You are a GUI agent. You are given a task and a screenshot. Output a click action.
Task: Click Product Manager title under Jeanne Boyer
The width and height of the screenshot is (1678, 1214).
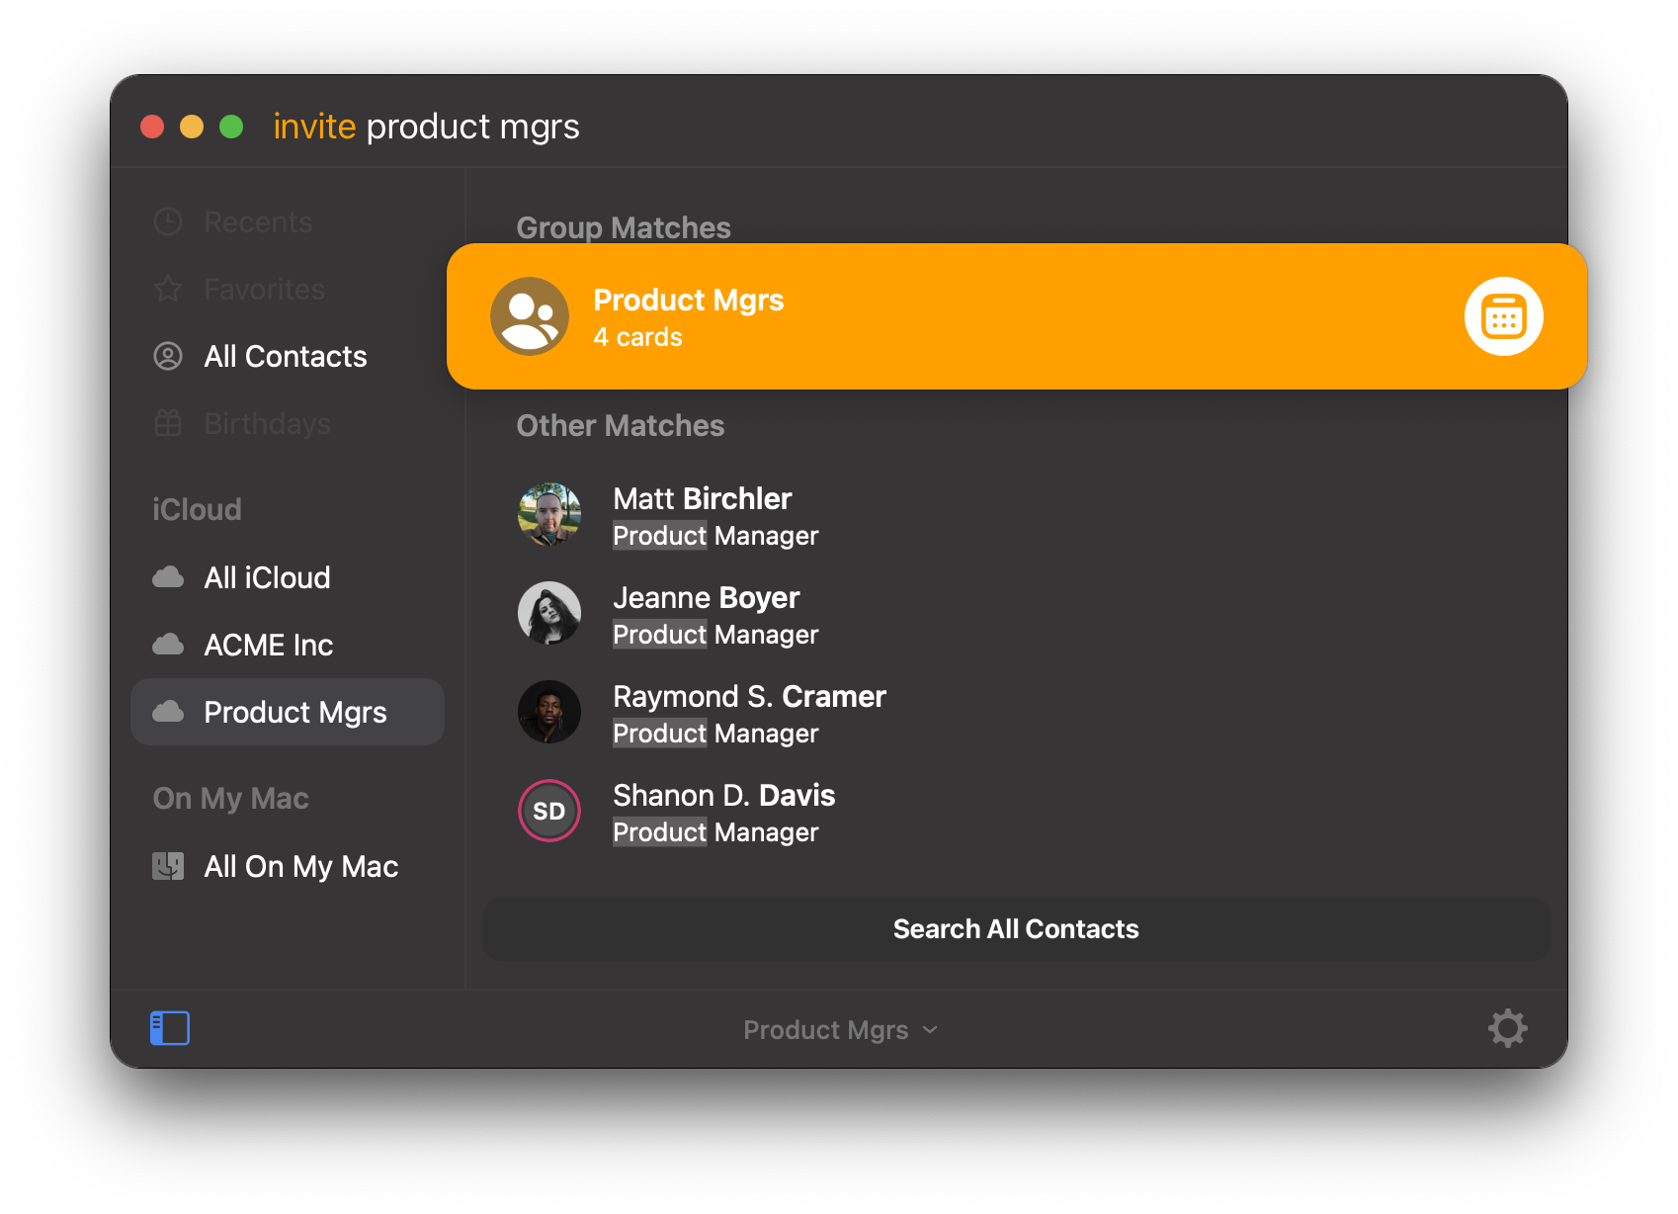tap(715, 635)
